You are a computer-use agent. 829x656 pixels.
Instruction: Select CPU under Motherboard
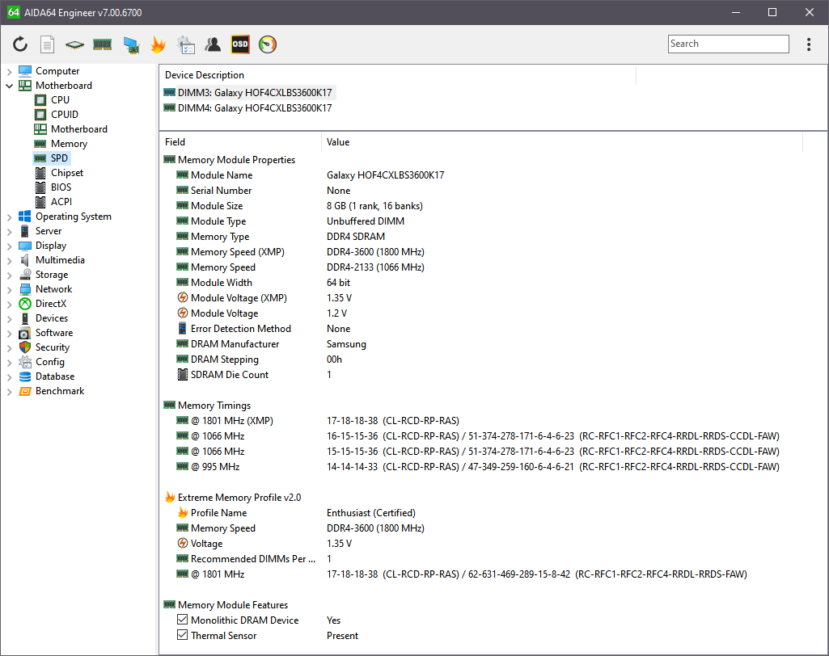tap(60, 100)
